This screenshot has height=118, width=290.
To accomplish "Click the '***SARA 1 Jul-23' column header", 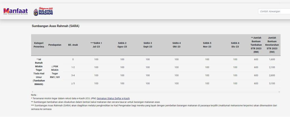I will [96, 45].
